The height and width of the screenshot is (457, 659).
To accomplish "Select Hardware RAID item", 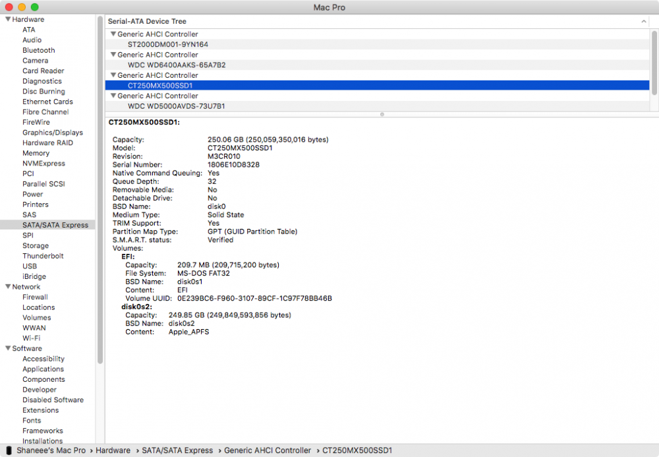I will coord(47,143).
